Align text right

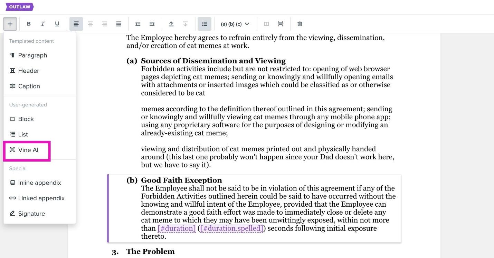(x=105, y=24)
